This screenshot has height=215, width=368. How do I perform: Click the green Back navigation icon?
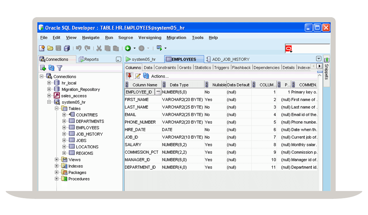pos(128,48)
